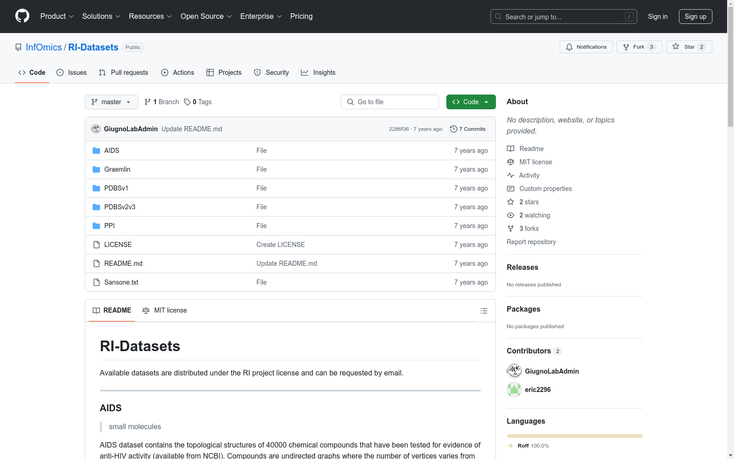Click the README.md file icon

coord(96,263)
